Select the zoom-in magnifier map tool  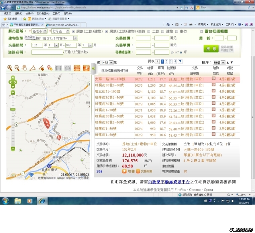pos(10,68)
